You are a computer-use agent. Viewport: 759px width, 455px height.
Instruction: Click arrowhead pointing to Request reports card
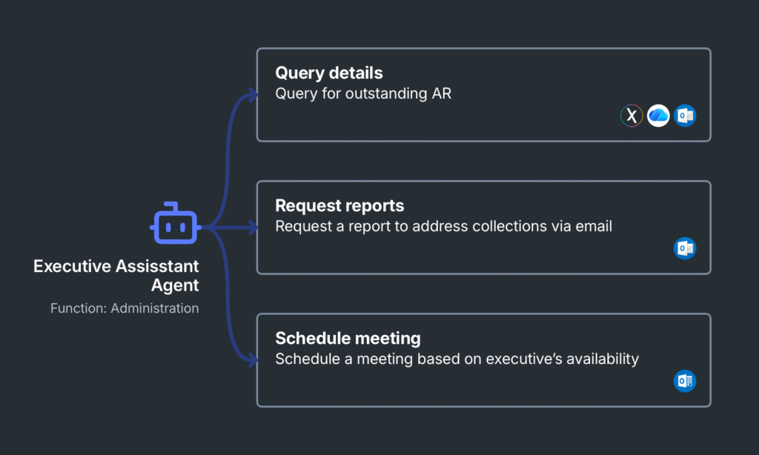point(253,227)
